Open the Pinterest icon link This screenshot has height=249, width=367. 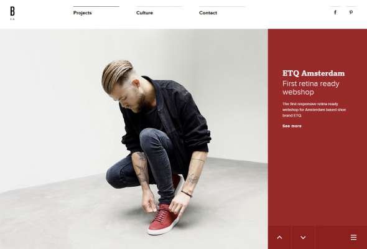[x=351, y=12]
